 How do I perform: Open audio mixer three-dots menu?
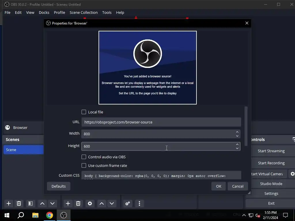tap(139, 203)
